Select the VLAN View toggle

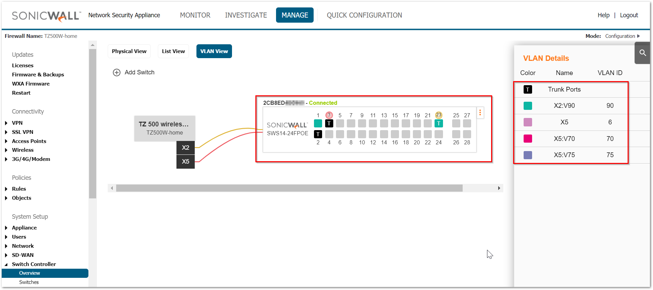click(214, 51)
